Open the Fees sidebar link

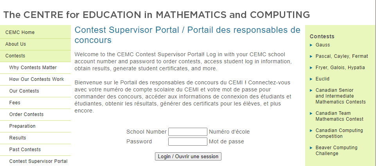(15, 103)
